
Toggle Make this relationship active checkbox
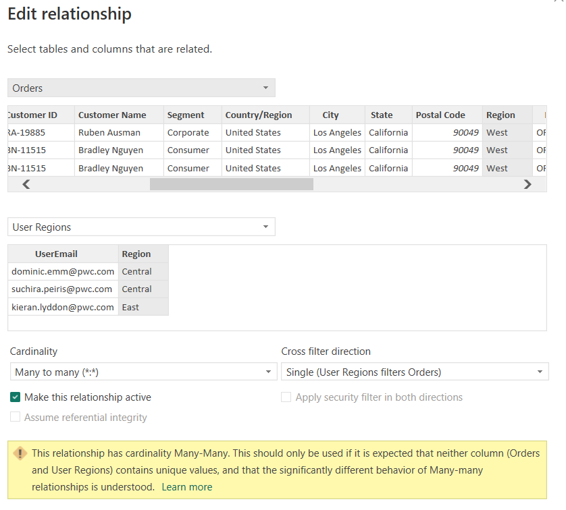pyautogui.click(x=16, y=397)
